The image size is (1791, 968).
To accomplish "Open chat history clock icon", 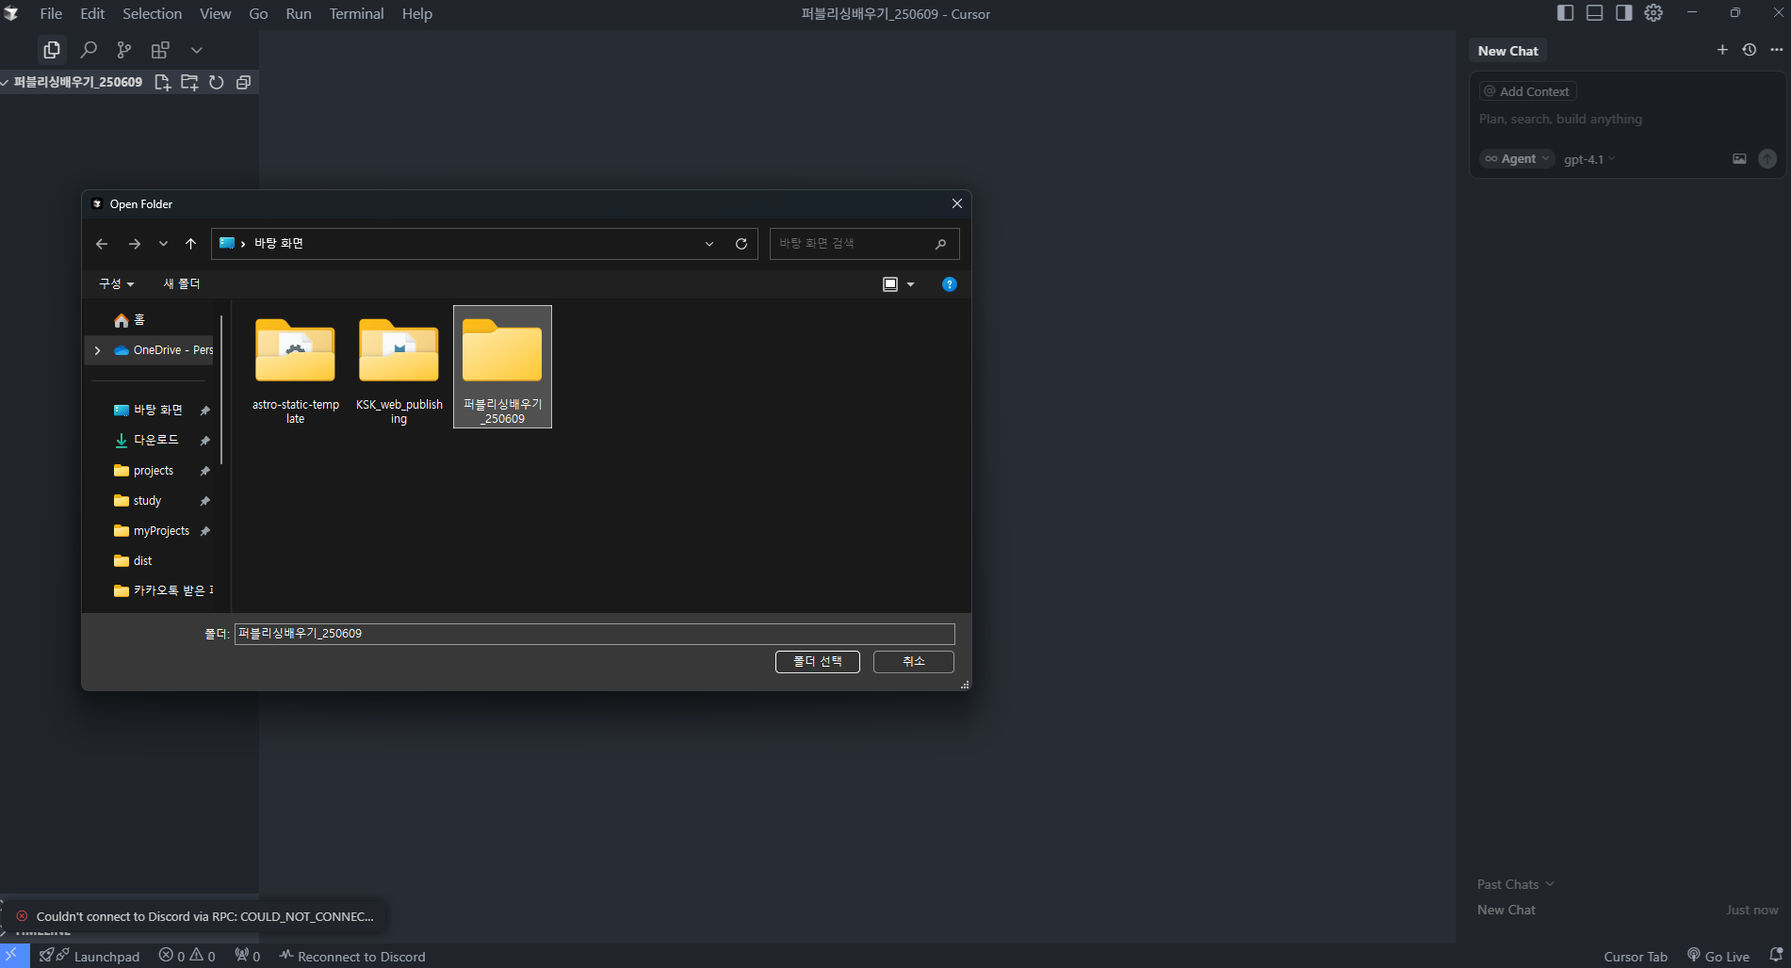I will [1749, 50].
